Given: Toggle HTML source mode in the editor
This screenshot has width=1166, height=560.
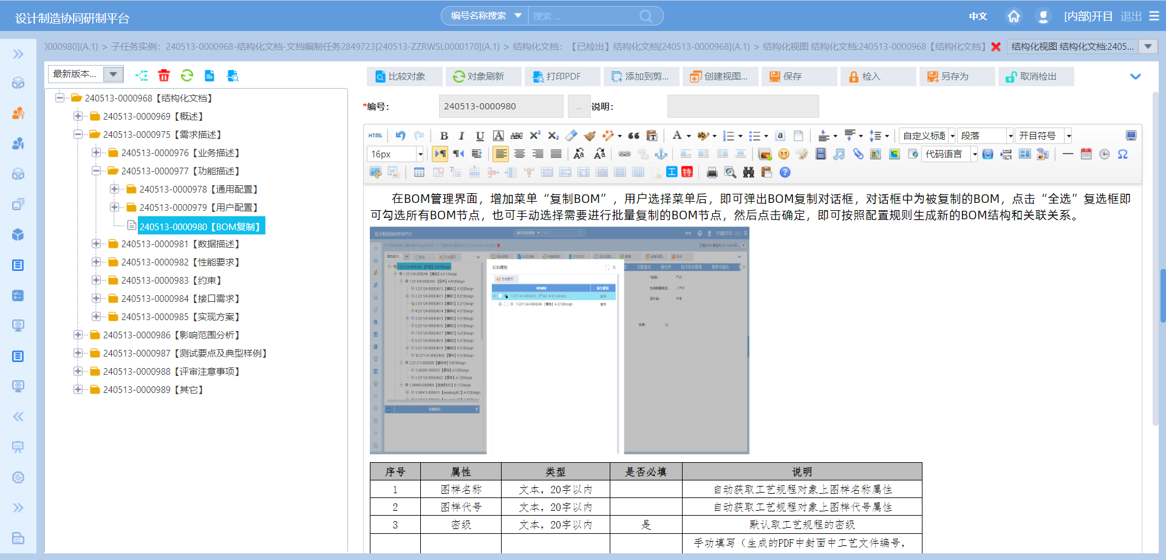Looking at the screenshot, I should click(x=375, y=136).
